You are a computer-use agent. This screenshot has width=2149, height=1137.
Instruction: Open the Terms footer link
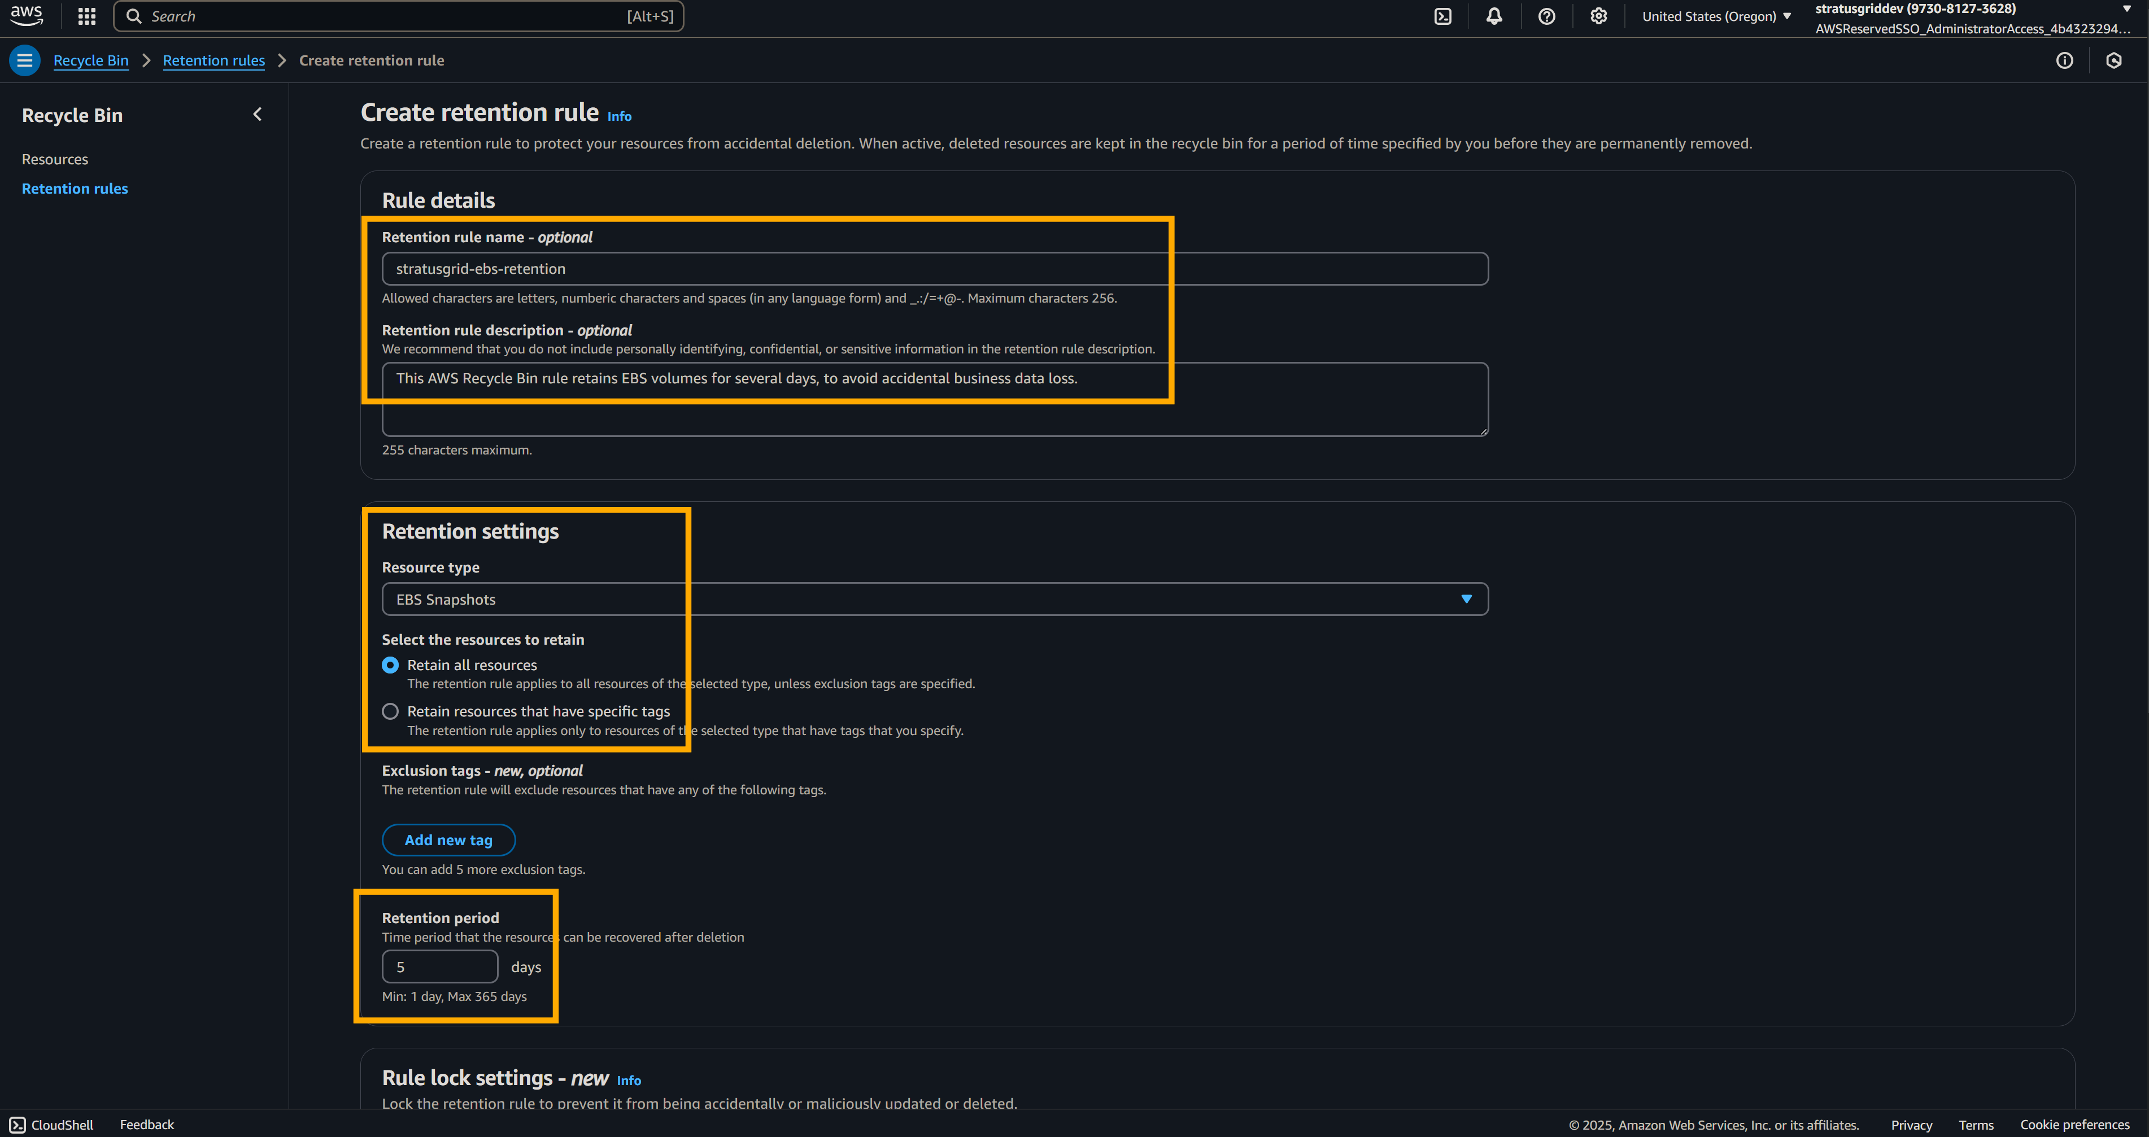click(x=1976, y=1125)
